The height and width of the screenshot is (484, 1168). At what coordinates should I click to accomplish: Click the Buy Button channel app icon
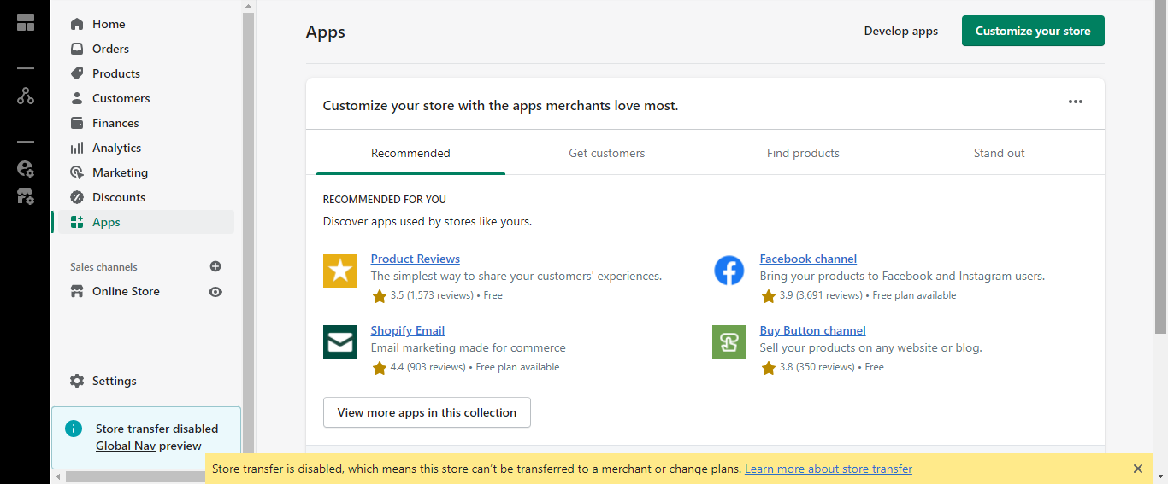(729, 342)
